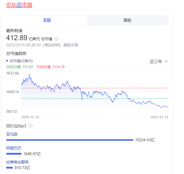This screenshot has height=174, width=184.
Task: Click the 1028.14 axis label
Action: coord(12,92)
